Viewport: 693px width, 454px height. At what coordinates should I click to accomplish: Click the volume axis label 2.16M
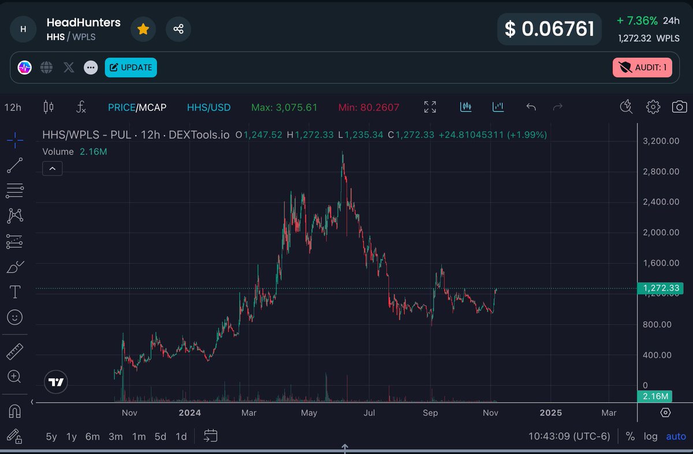point(655,396)
